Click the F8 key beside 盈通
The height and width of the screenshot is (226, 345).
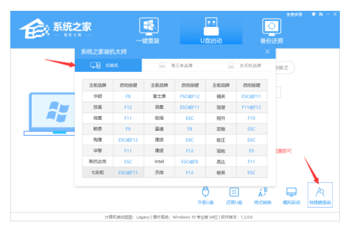189,129
